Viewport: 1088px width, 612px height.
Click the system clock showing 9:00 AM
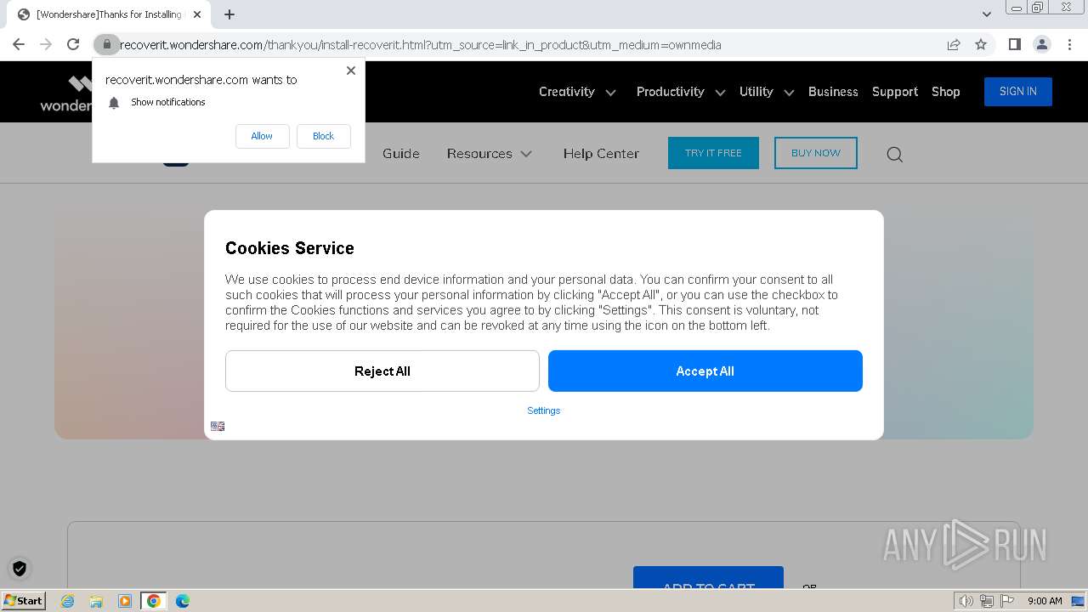point(1045,601)
